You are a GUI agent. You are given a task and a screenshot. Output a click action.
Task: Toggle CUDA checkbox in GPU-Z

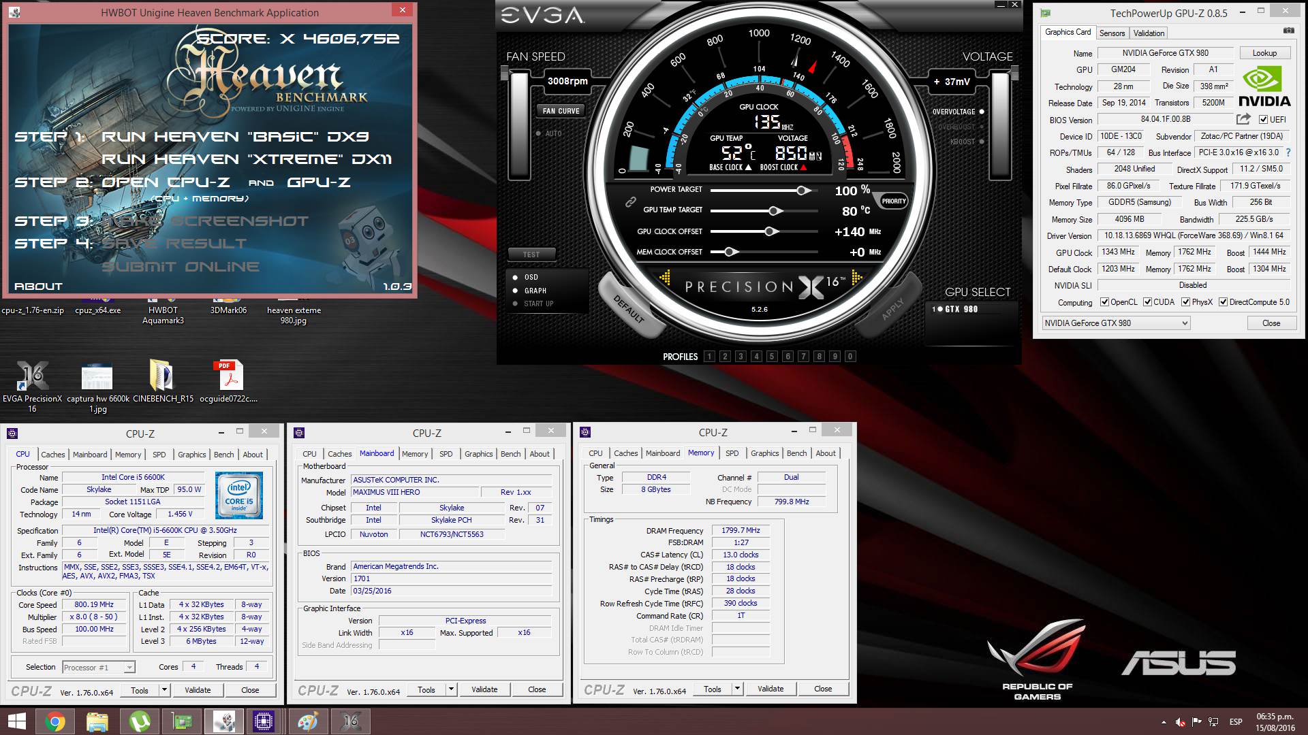tap(1148, 302)
